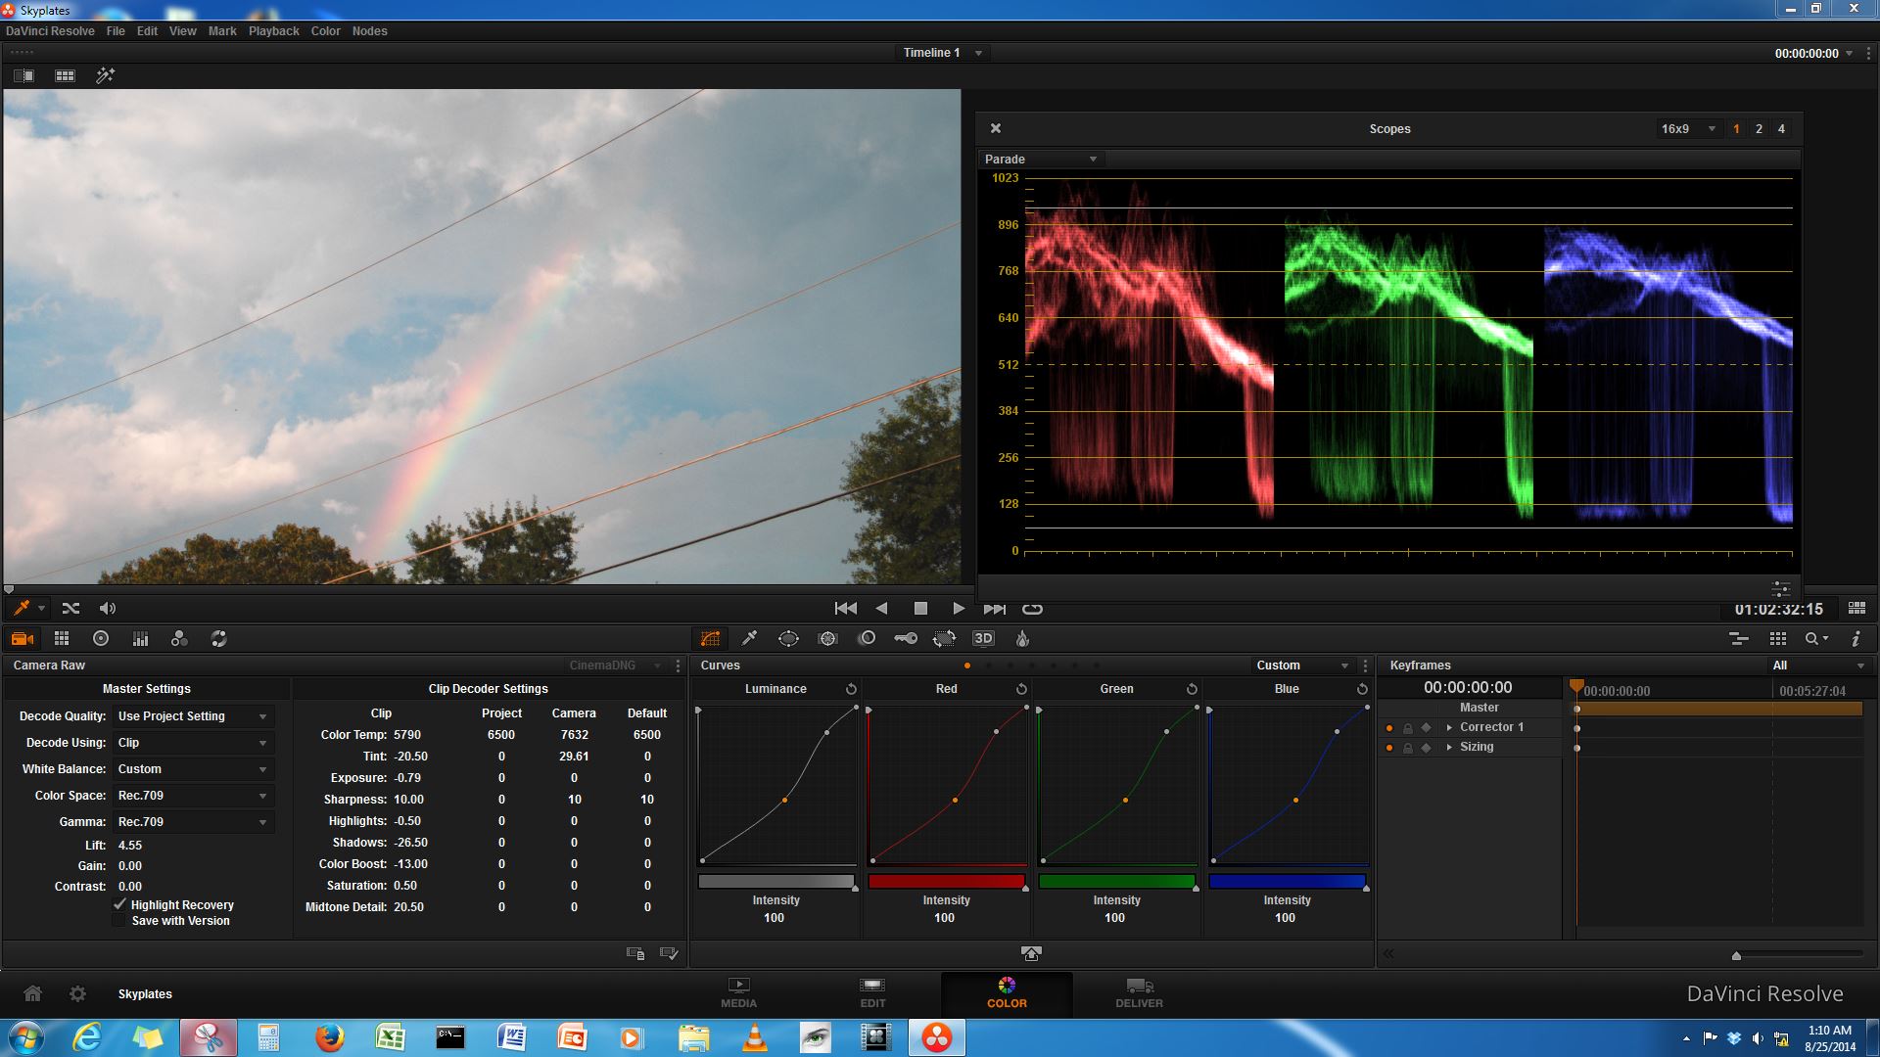Click the Color Temp clip value 5790
The image size is (1880, 1057).
407,735
